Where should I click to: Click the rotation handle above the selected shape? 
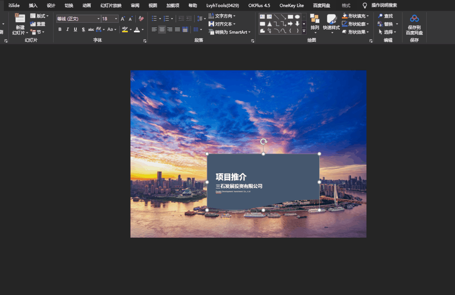point(264,142)
